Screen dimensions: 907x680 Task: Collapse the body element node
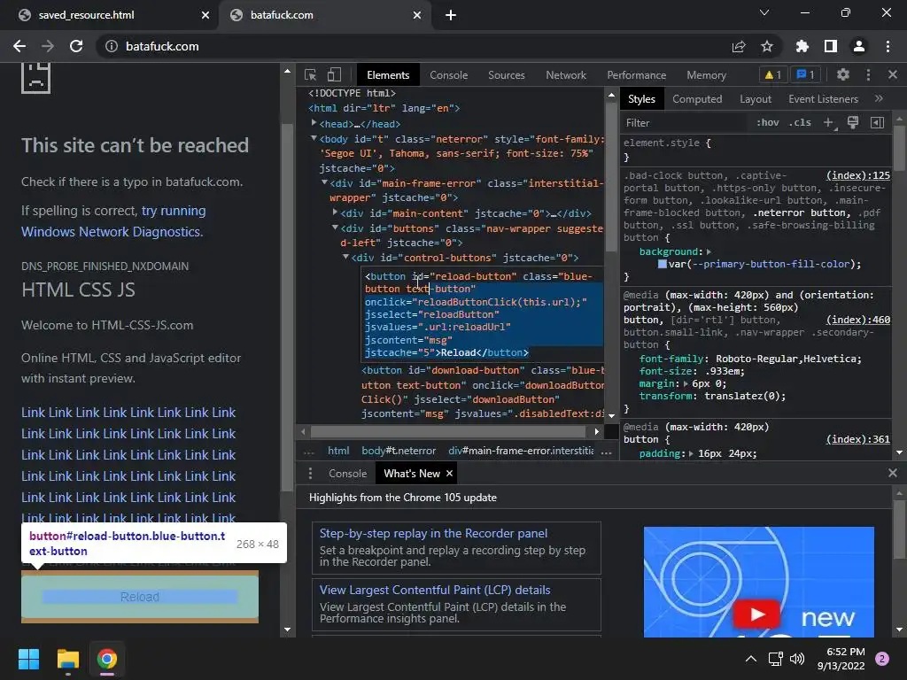pos(314,138)
